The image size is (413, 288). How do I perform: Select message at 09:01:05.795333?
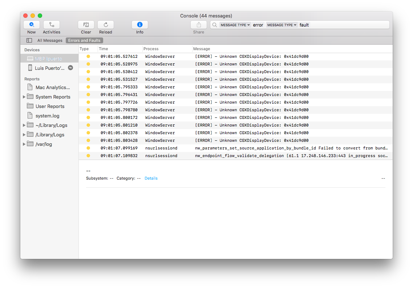click(235, 87)
